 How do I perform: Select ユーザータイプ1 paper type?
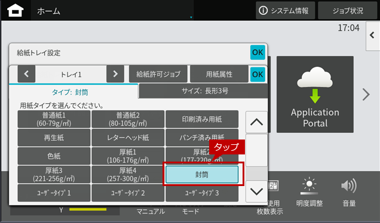tap(54, 193)
